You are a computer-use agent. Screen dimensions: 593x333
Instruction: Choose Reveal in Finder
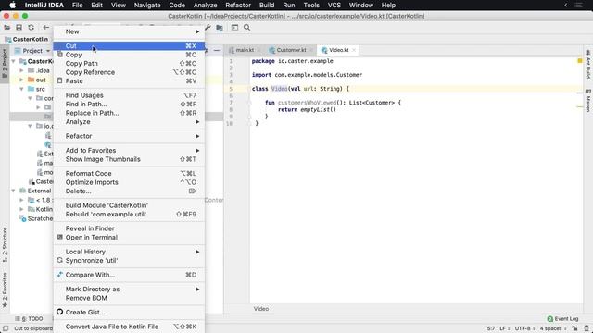(129, 228)
